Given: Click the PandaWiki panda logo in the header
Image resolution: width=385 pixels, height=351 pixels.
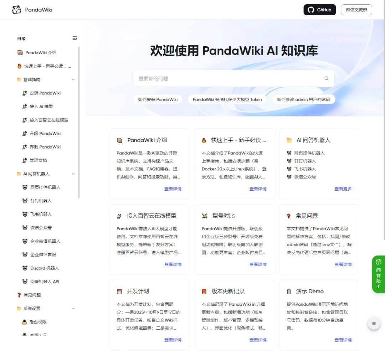Looking at the screenshot, I should point(16,10).
